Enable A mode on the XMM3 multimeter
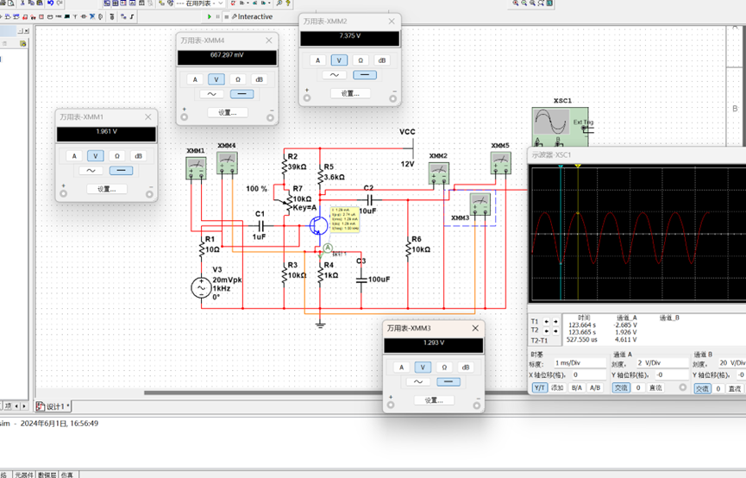 tap(402, 367)
